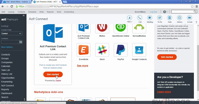Image resolution: width=199 pixels, height=104 pixels.
Task: Open the Write menu
Action: [41, 12]
